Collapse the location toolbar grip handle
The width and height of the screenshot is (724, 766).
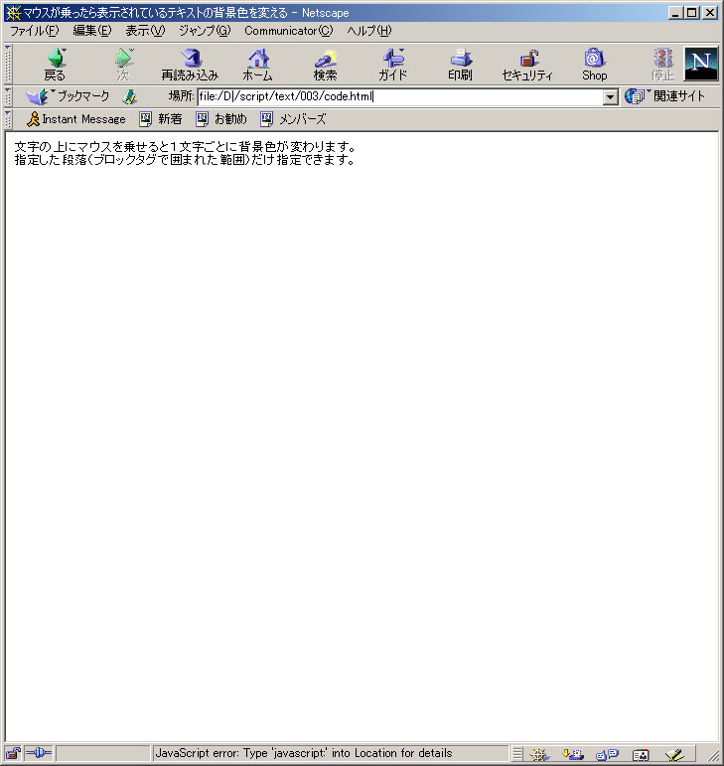[x=8, y=96]
